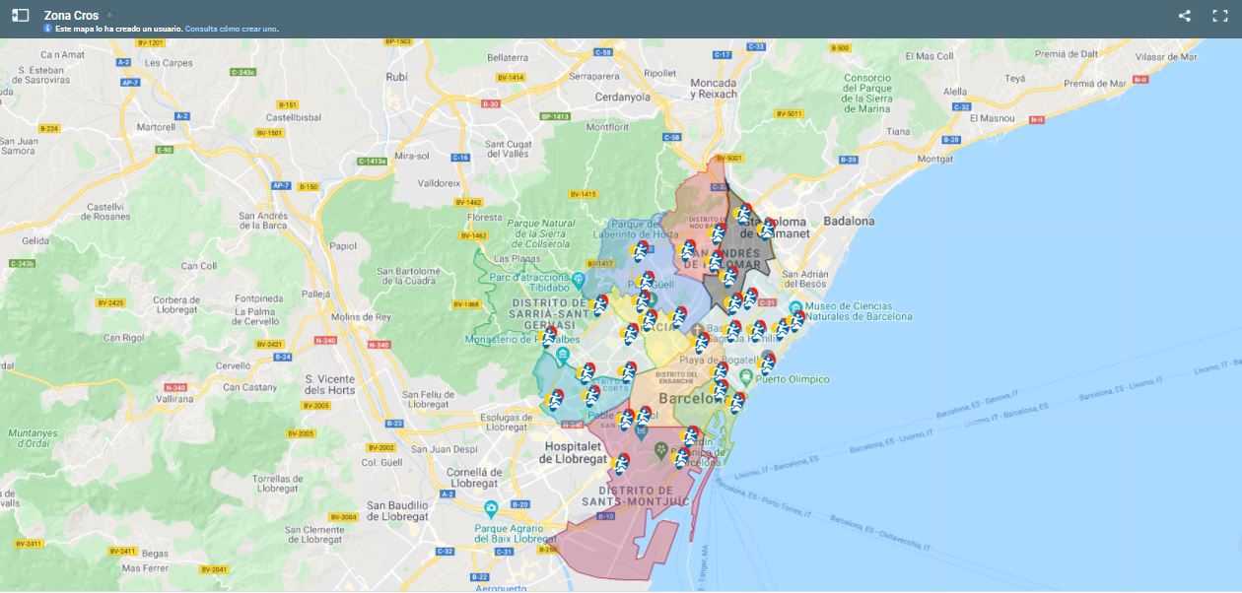Viewport: 1242px width, 593px height.
Task: Click the Montgat town label
Action: pos(935,159)
